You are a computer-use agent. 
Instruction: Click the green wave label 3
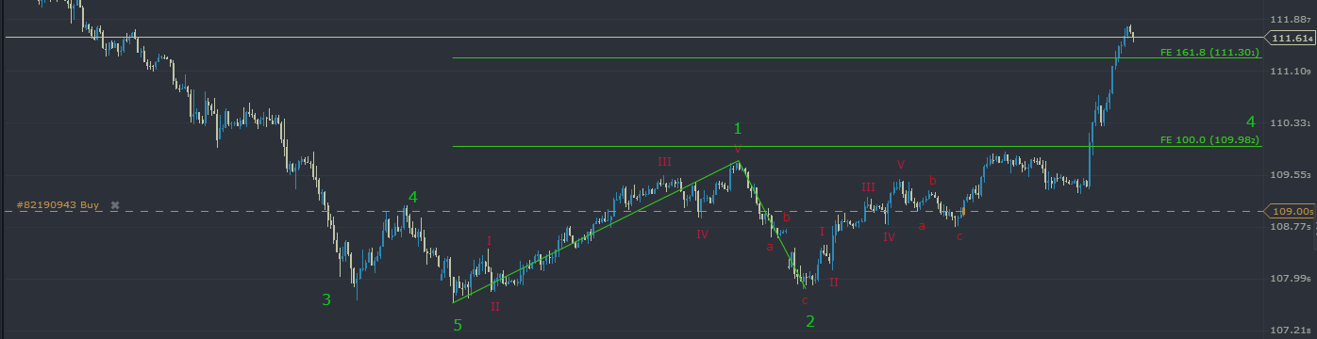click(326, 299)
